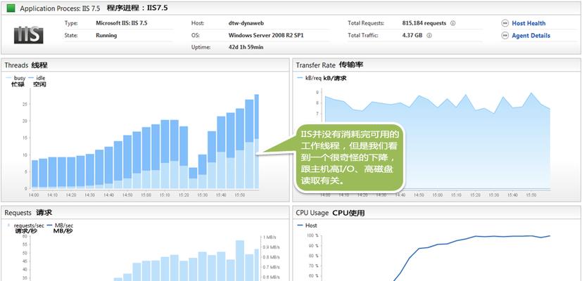This screenshot has height=281, width=582.
Task: Click the IIS logo image
Action: 29,35
